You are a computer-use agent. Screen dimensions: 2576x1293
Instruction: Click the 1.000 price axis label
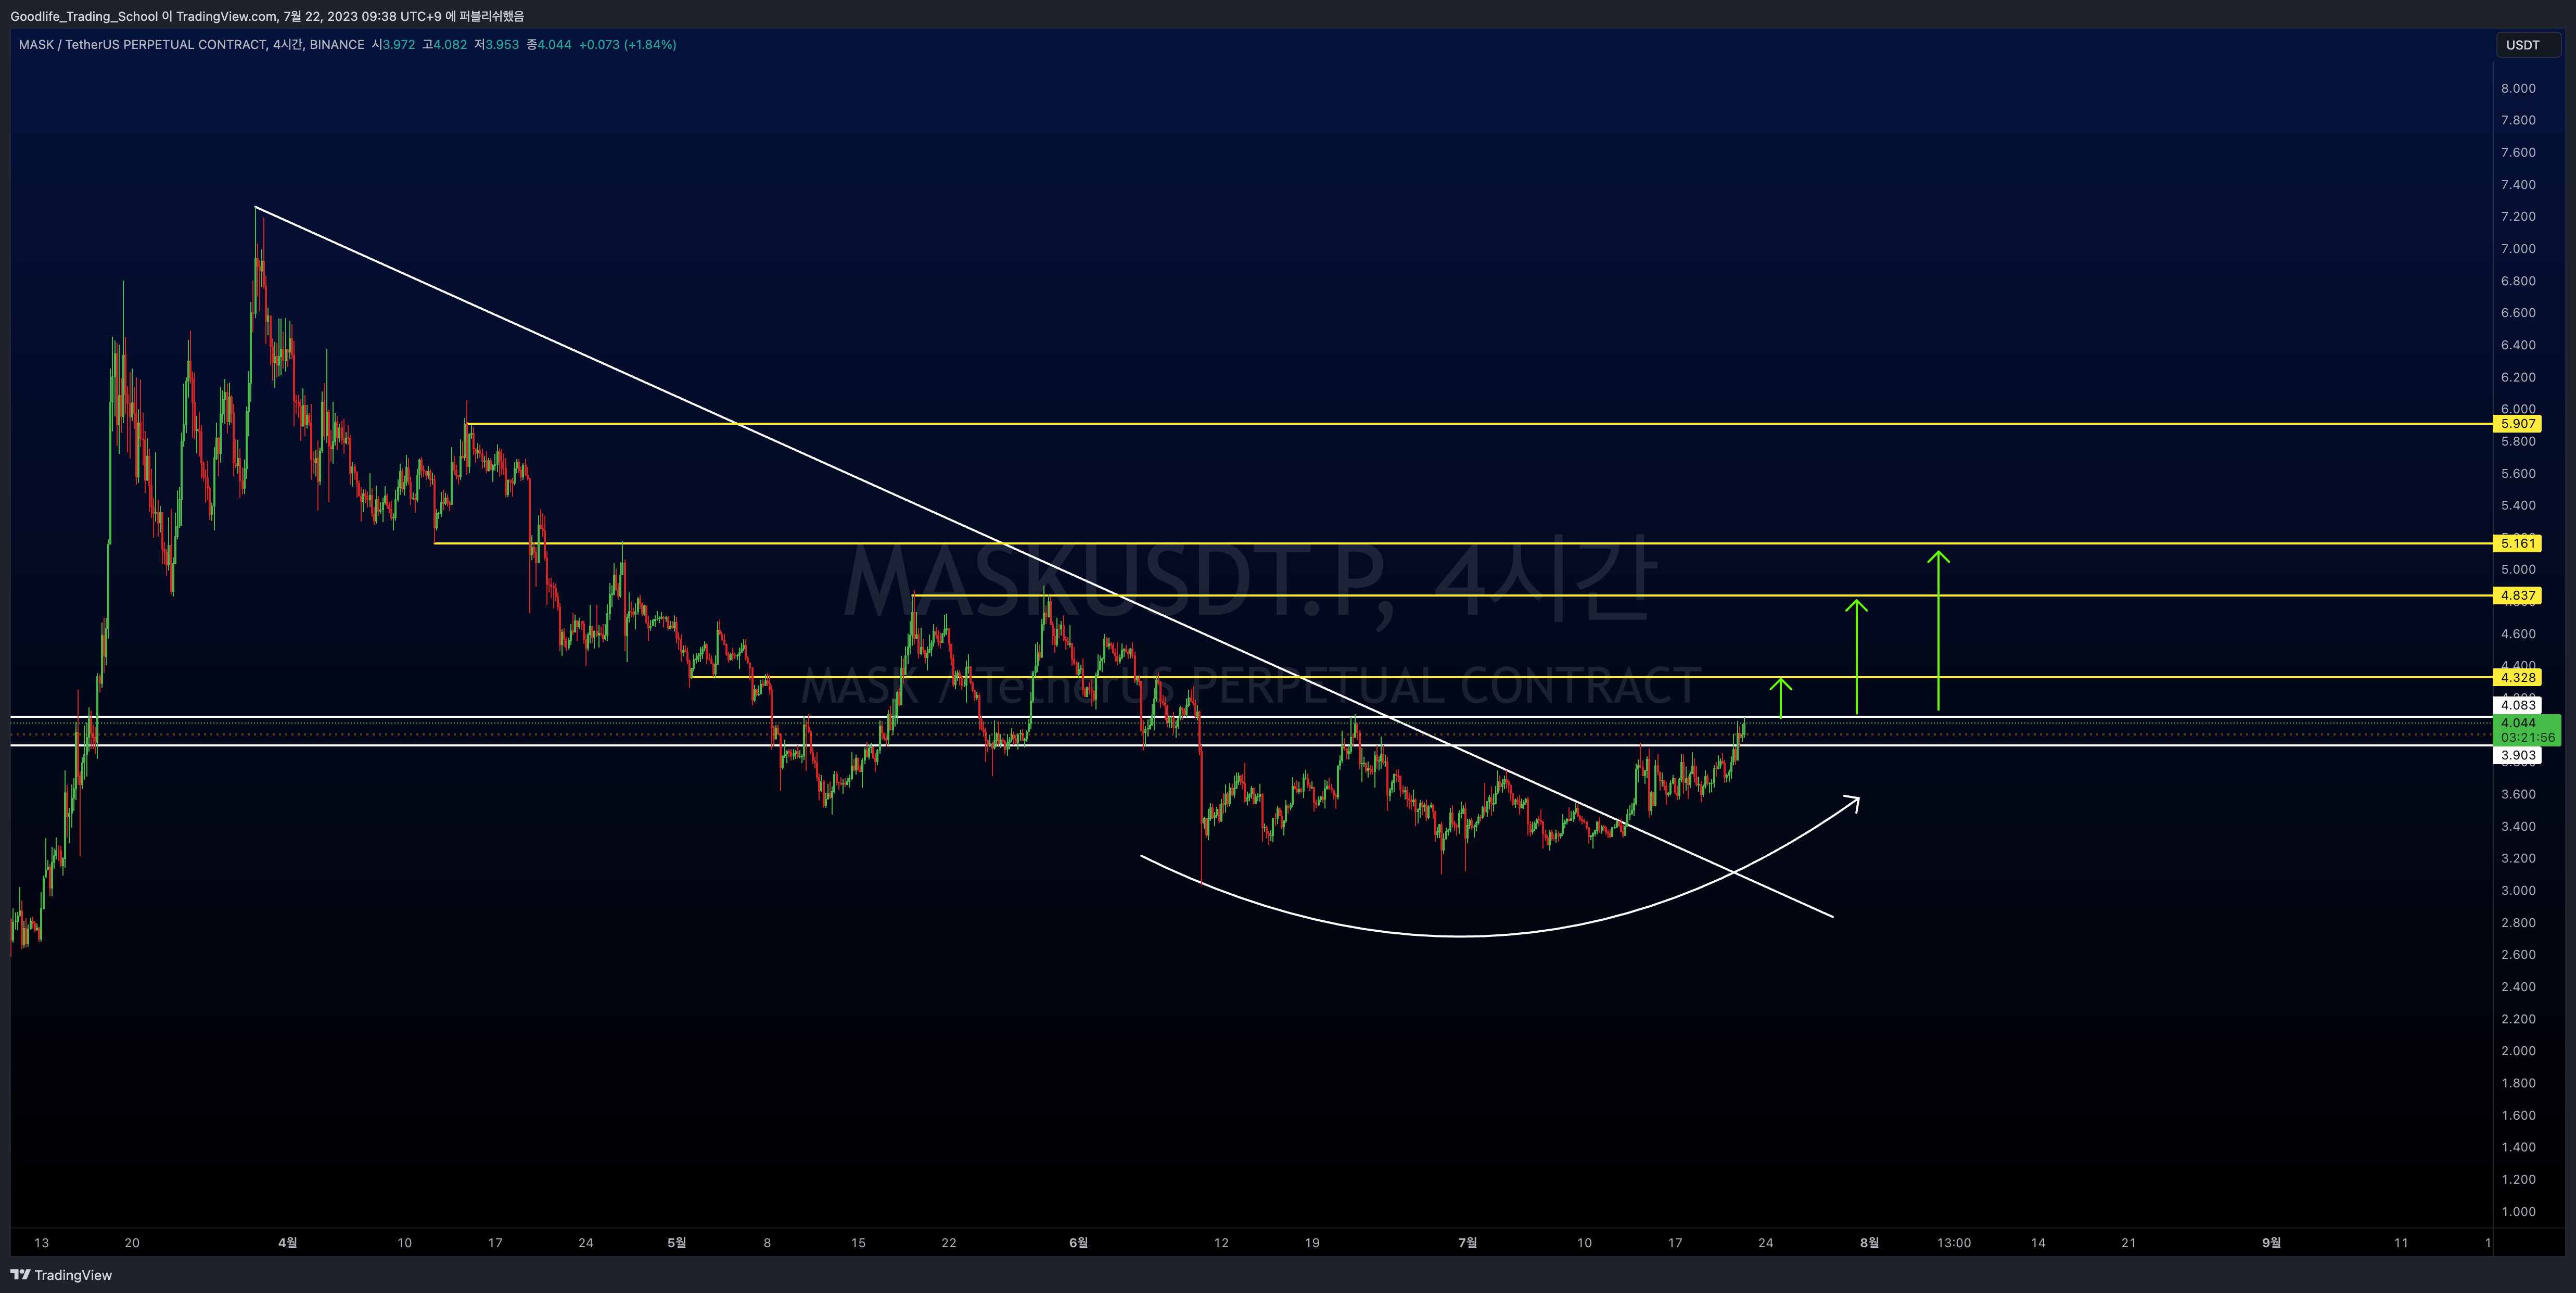pyautogui.click(x=2518, y=1211)
